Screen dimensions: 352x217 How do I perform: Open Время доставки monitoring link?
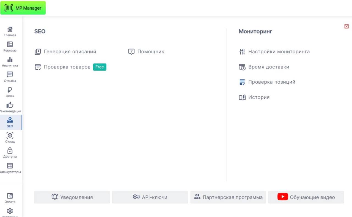[268, 67]
